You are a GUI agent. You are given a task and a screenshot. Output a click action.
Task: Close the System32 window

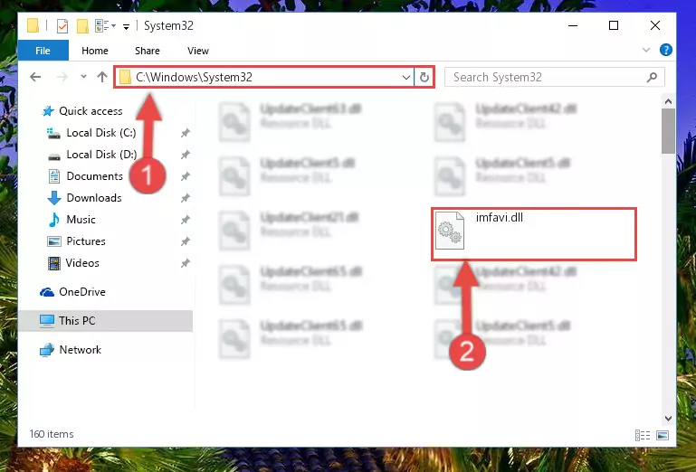[x=654, y=25]
